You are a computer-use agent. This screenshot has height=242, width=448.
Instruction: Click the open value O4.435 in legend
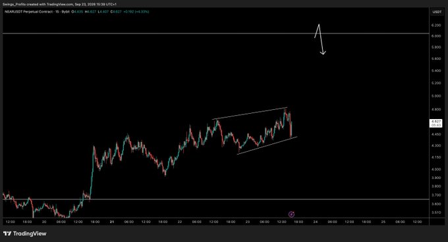[x=77, y=12]
